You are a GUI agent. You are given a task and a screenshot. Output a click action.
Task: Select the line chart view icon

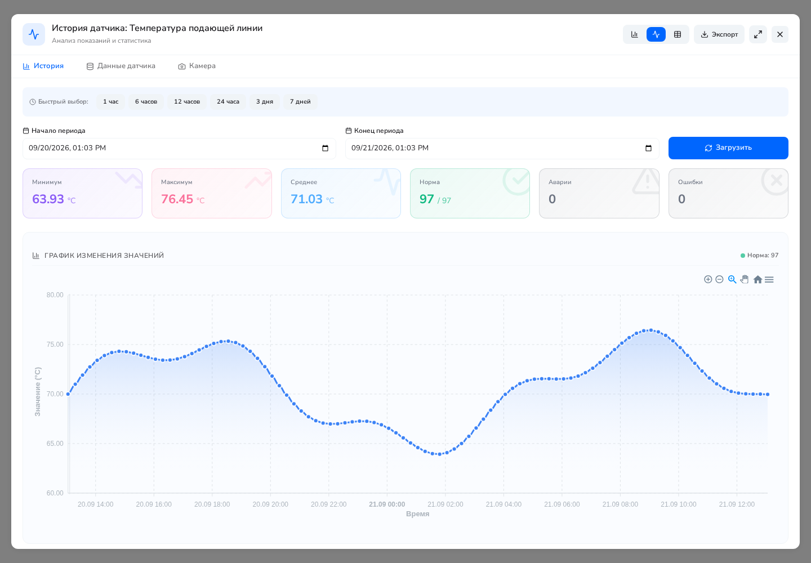point(656,34)
